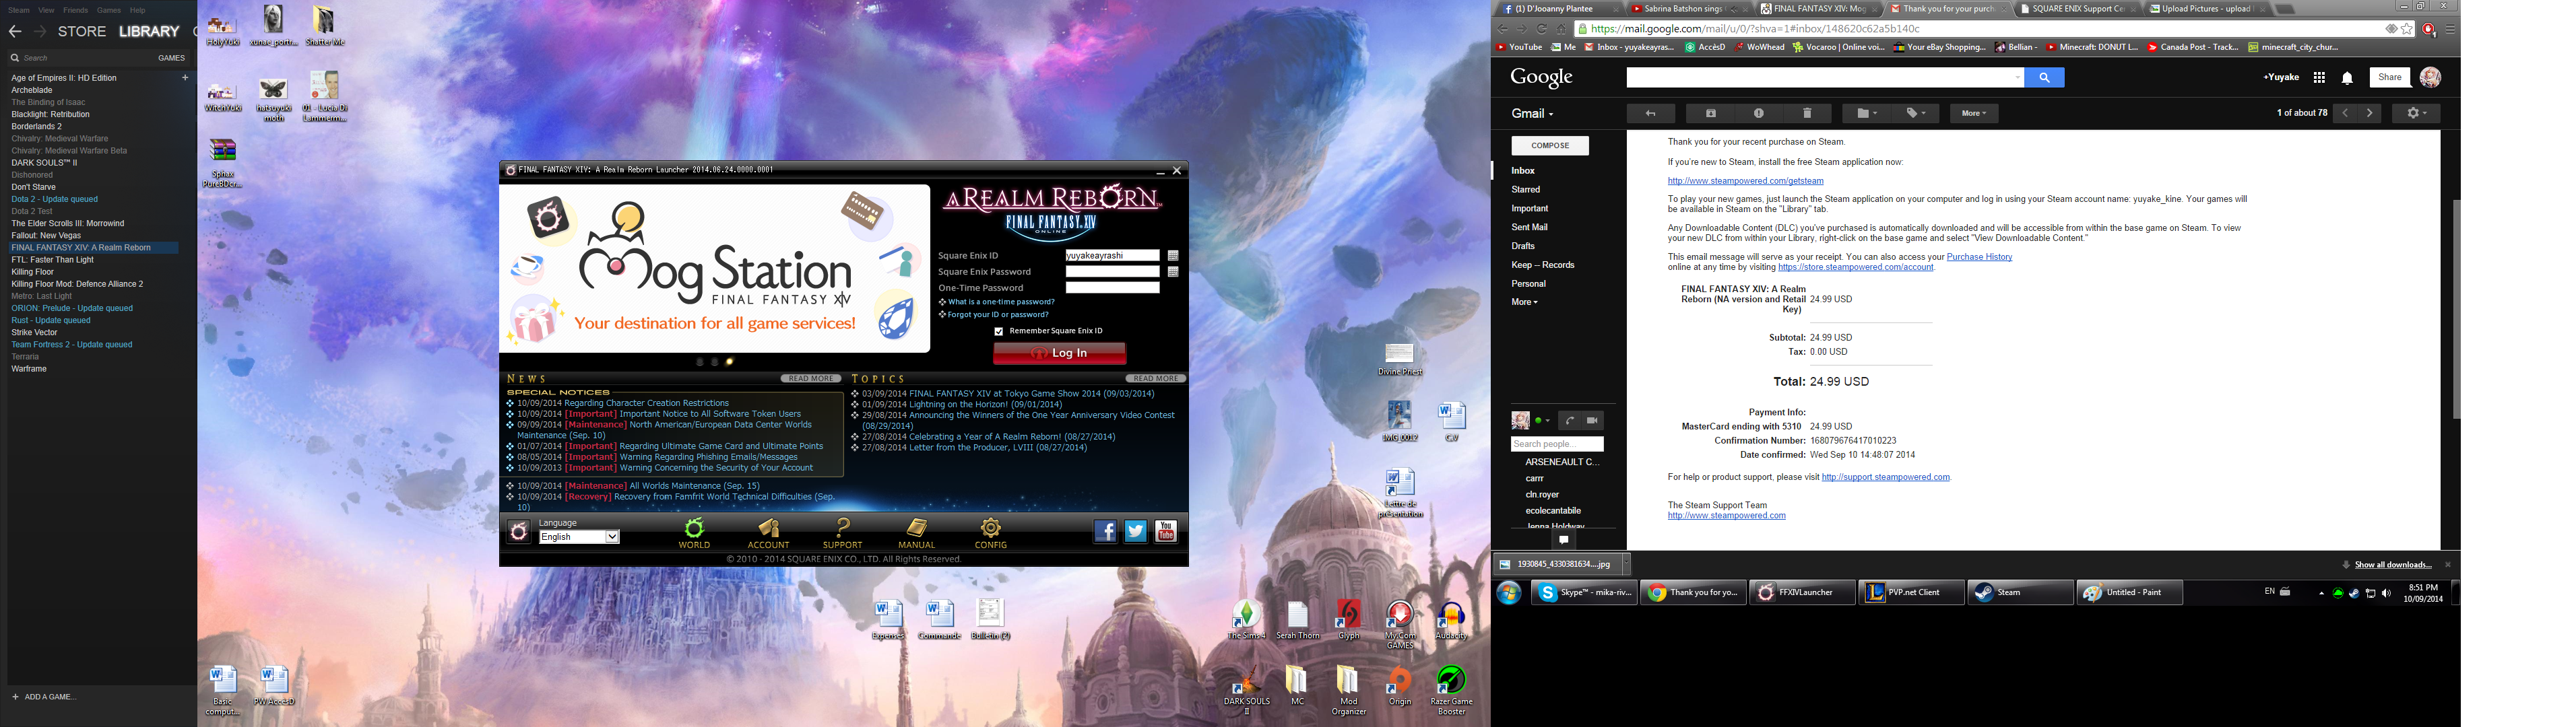The image size is (2576, 727).
Task: Click the blue Gmail search button
Action: [x=2044, y=77]
